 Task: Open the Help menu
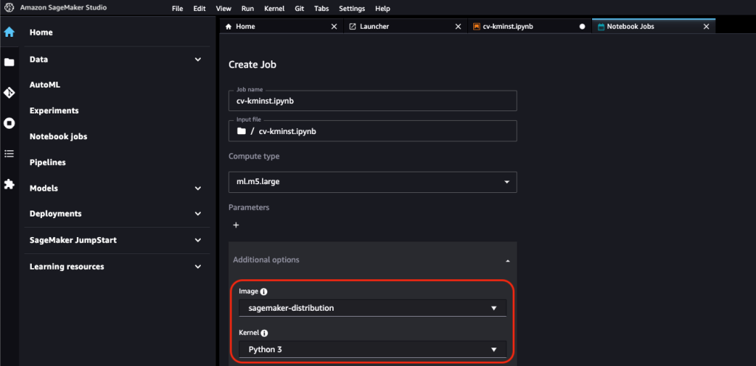coord(383,9)
